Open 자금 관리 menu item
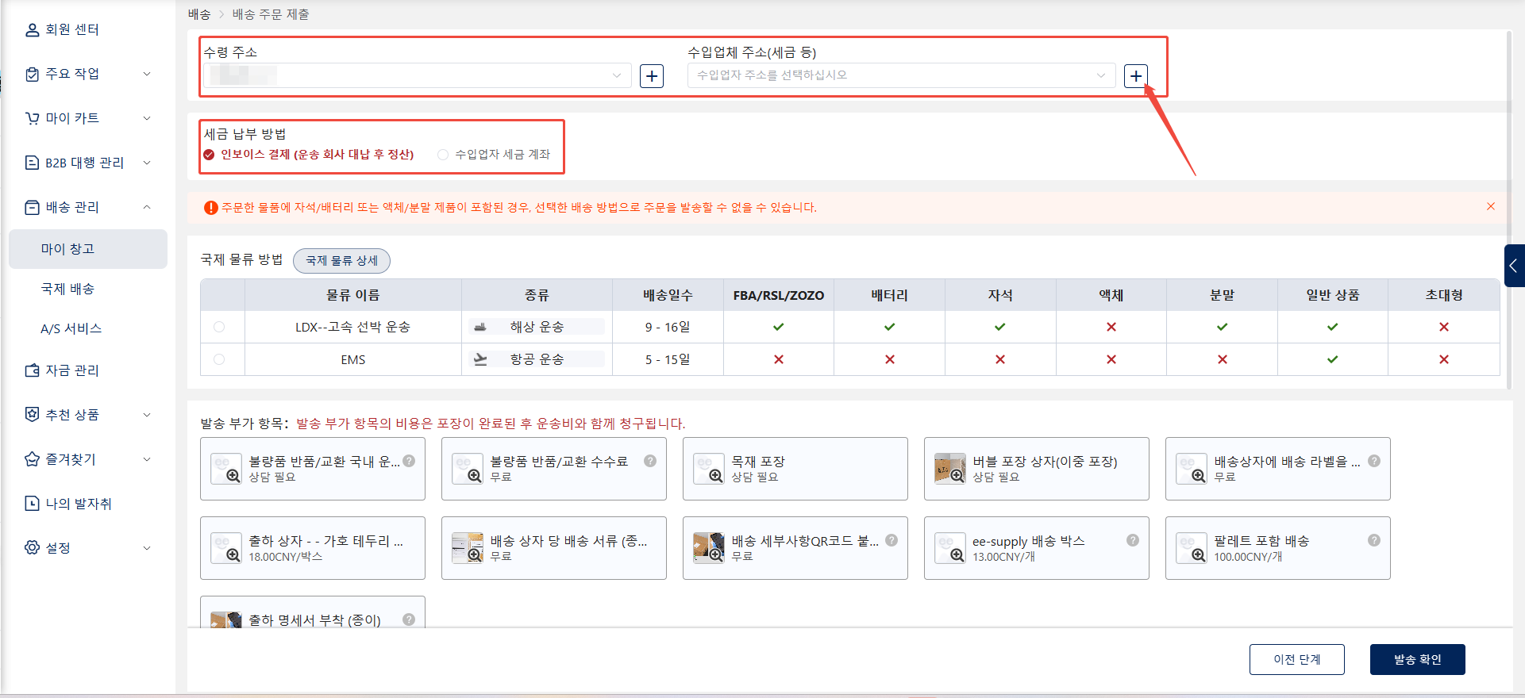The width and height of the screenshot is (1525, 698). click(x=72, y=370)
